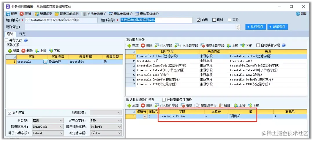Click the 确定 save icon button
The image size is (313, 141).
pos(12,14)
